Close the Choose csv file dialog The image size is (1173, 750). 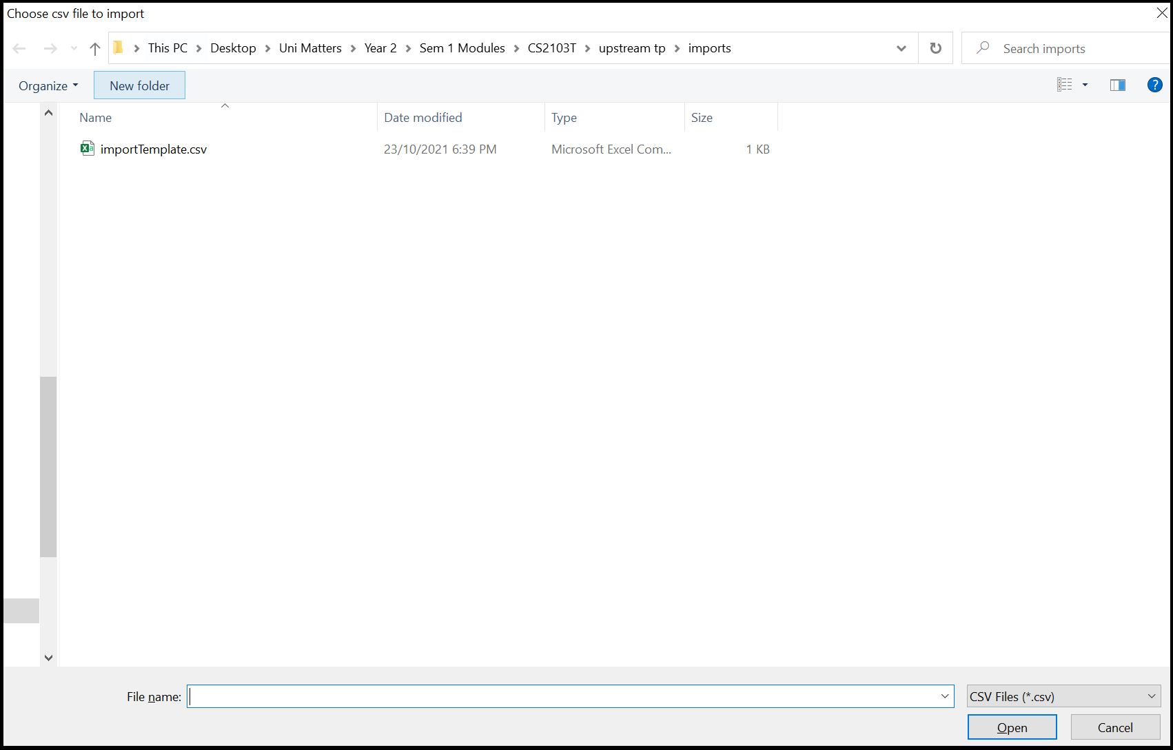[1161, 13]
